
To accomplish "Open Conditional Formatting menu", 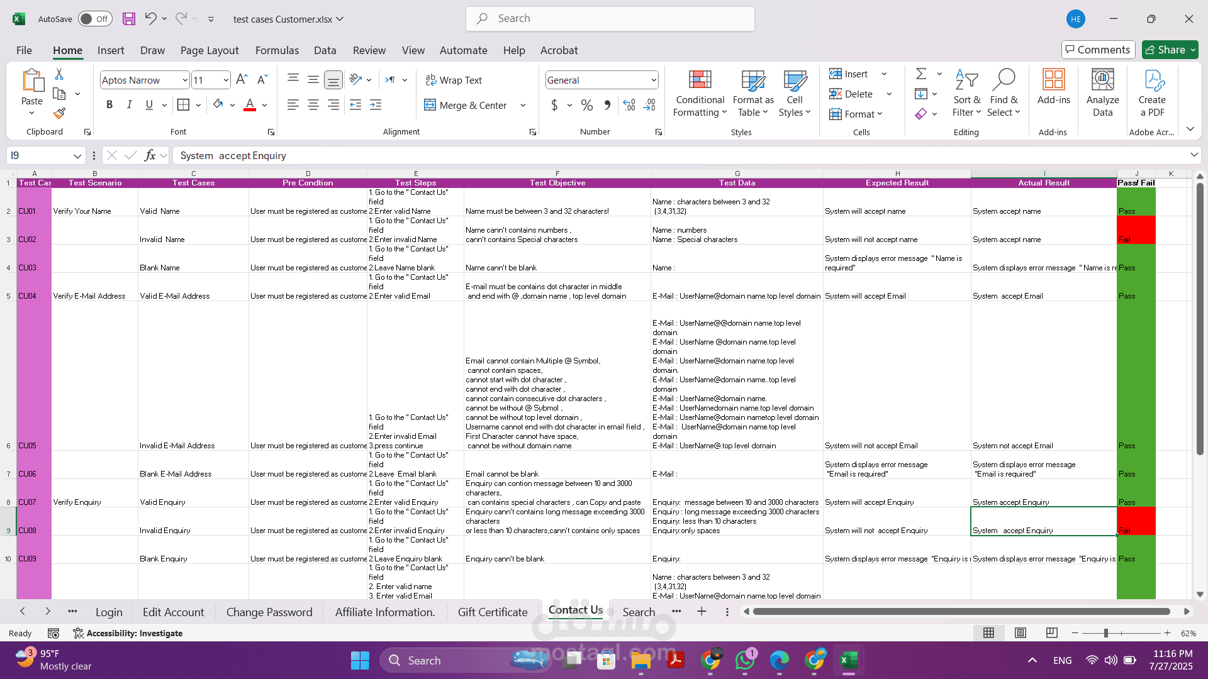I will click(x=700, y=93).
